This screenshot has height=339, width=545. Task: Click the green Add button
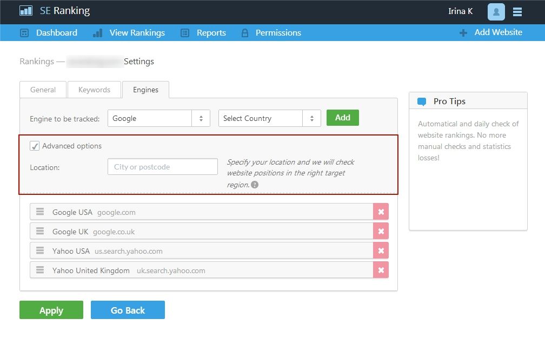click(343, 118)
